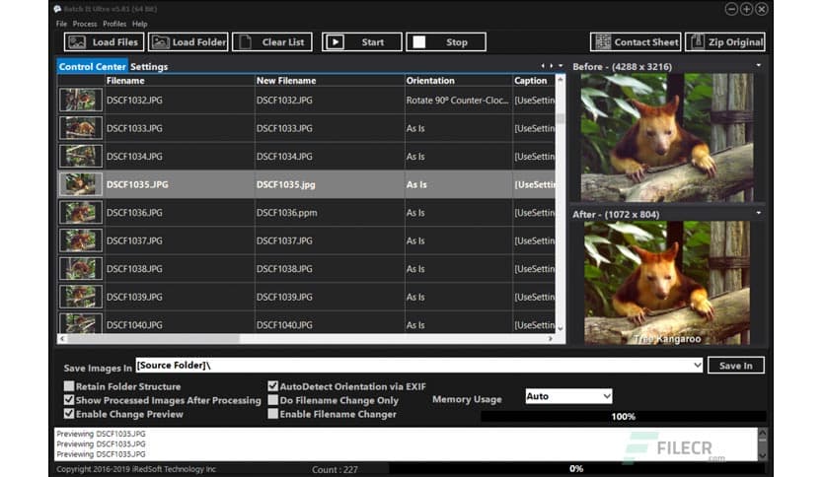Click the Caption column header
Image resolution: width=825 pixels, height=477 pixels.
534,81
